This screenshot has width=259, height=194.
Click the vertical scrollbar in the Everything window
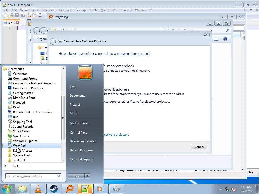243,102
